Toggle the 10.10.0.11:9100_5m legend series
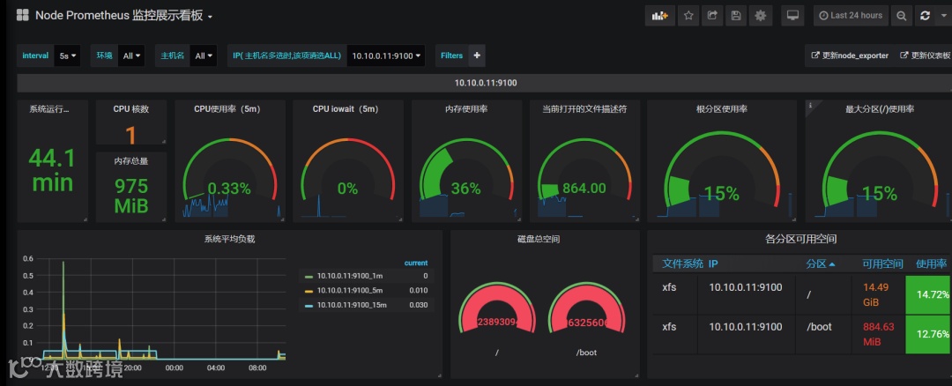The width and height of the screenshot is (952, 386). (x=350, y=290)
